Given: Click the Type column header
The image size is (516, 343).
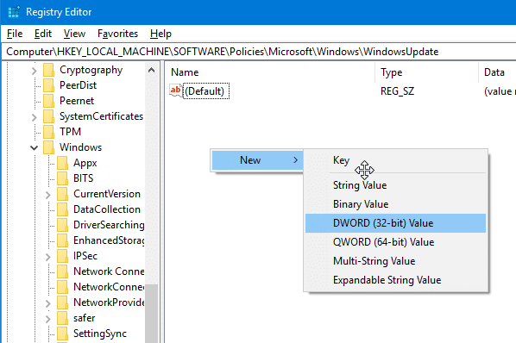Looking at the screenshot, I should (426, 72).
